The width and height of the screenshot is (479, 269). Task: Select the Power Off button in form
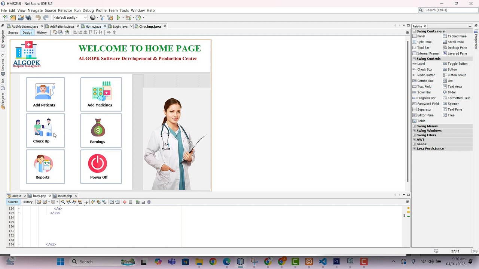101,167
